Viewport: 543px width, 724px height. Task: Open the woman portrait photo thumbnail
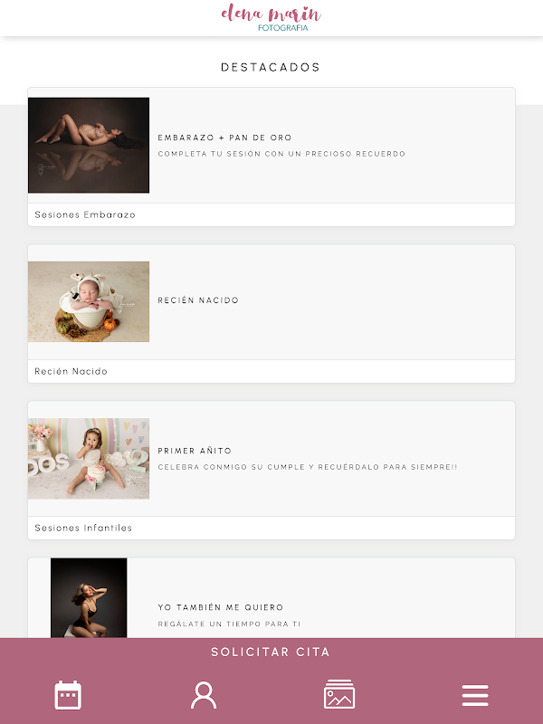coord(89,598)
